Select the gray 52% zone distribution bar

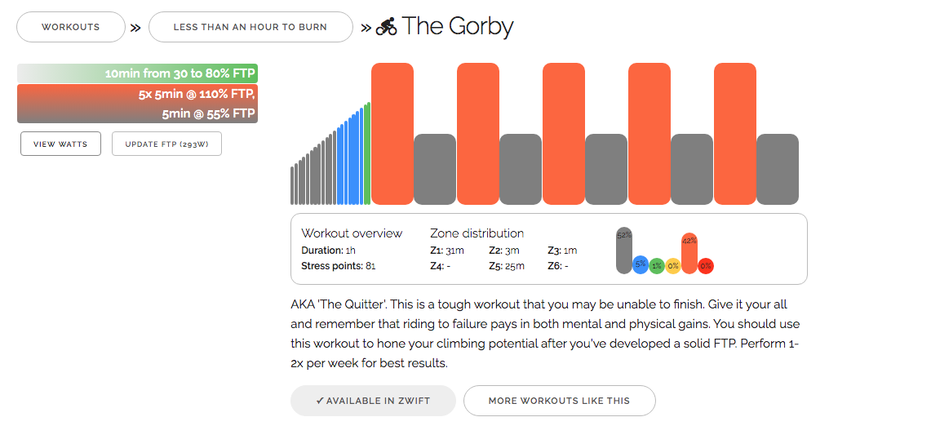(624, 250)
